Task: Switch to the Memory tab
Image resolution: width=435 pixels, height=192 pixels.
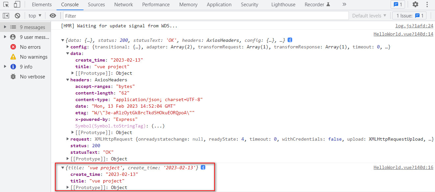Action: coord(188,5)
